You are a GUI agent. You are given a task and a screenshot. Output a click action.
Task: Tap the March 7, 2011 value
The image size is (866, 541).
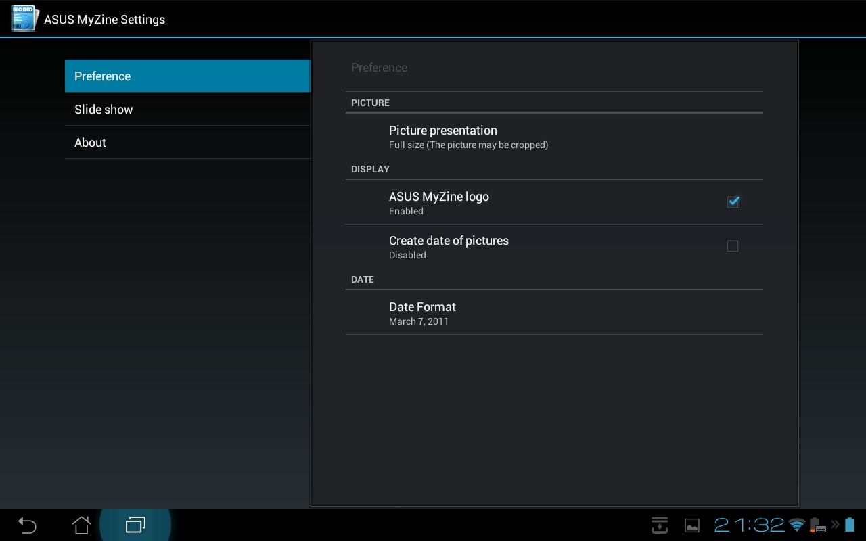tap(419, 321)
